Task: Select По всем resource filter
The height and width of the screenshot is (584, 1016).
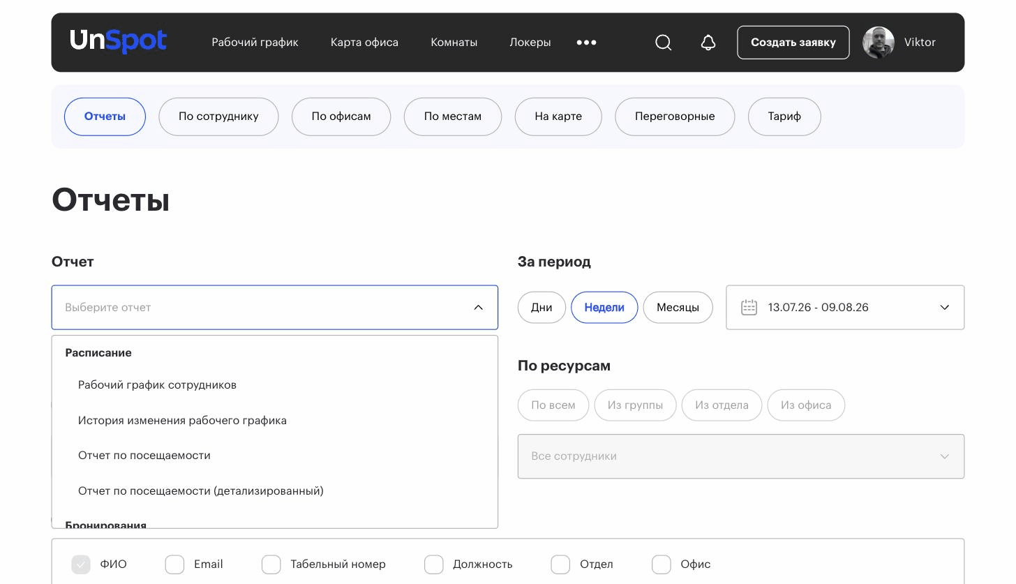Action: click(x=553, y=405)
